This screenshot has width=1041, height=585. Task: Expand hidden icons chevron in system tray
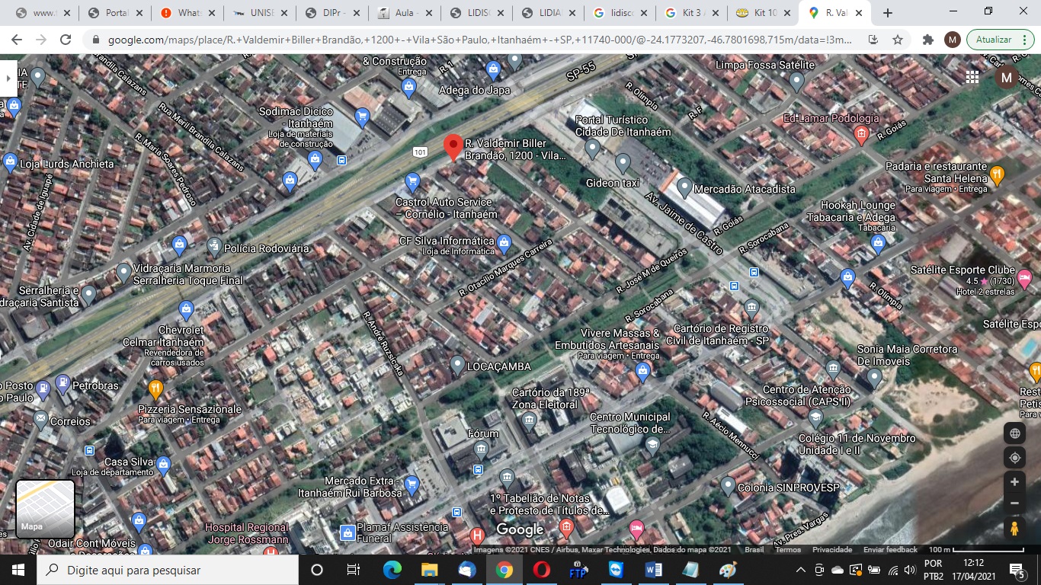(799, 570)
